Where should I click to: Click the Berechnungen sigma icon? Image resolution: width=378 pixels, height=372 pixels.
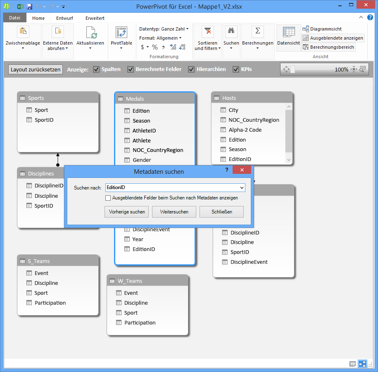[x=258, y=31]
